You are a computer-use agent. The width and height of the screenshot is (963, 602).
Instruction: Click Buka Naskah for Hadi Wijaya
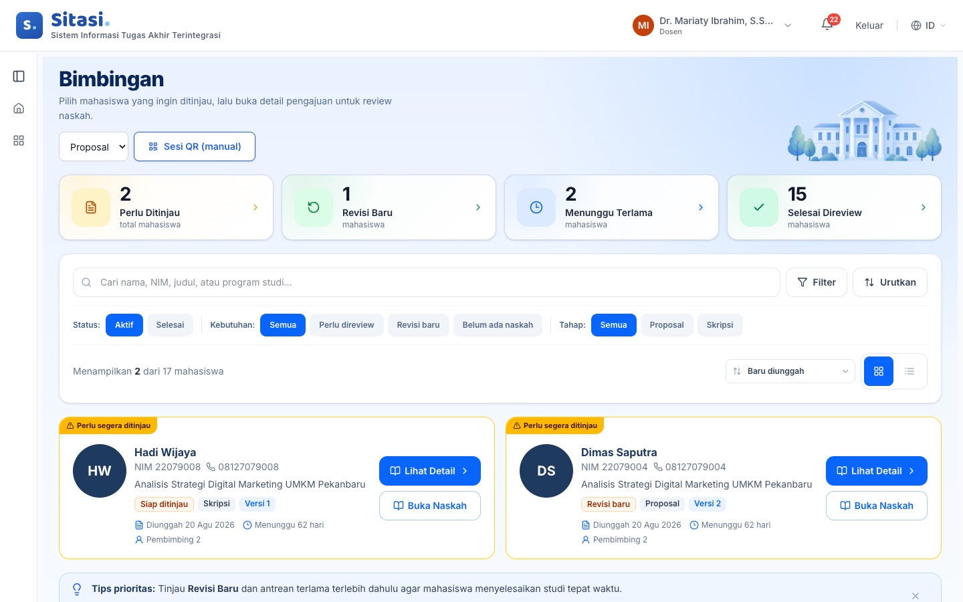430,506
